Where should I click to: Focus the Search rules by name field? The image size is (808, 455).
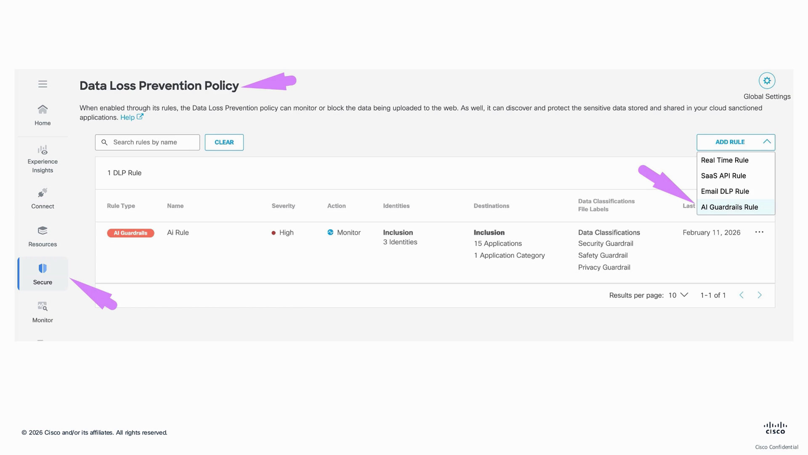[x=147, y=142]
